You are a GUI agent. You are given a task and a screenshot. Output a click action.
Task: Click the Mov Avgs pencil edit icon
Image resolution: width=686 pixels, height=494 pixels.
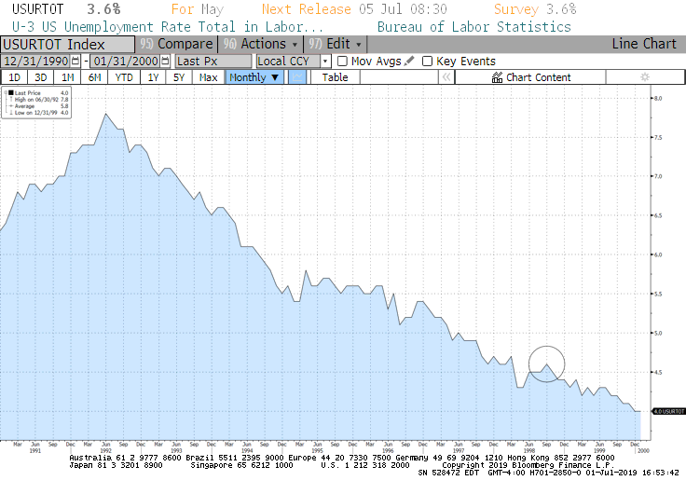[409, 61]
